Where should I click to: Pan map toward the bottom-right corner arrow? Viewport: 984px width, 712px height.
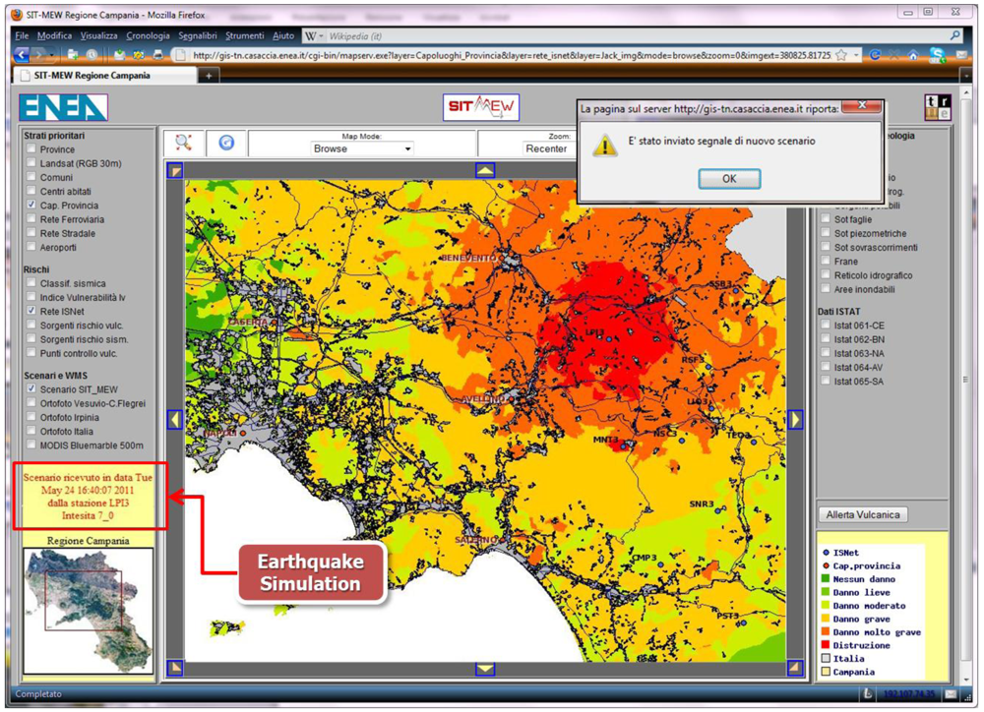(x=795, y=669)
